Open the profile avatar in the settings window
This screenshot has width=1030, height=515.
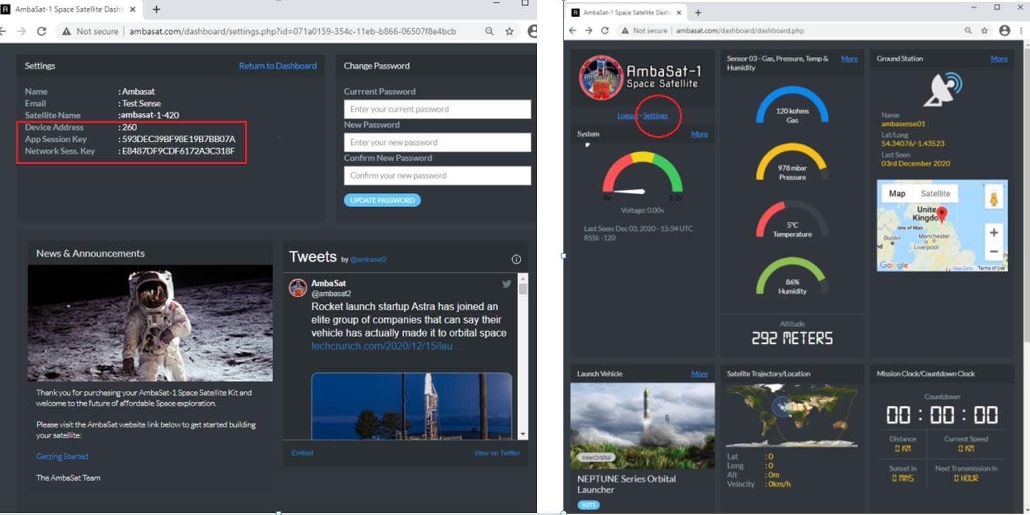(532, 31)
